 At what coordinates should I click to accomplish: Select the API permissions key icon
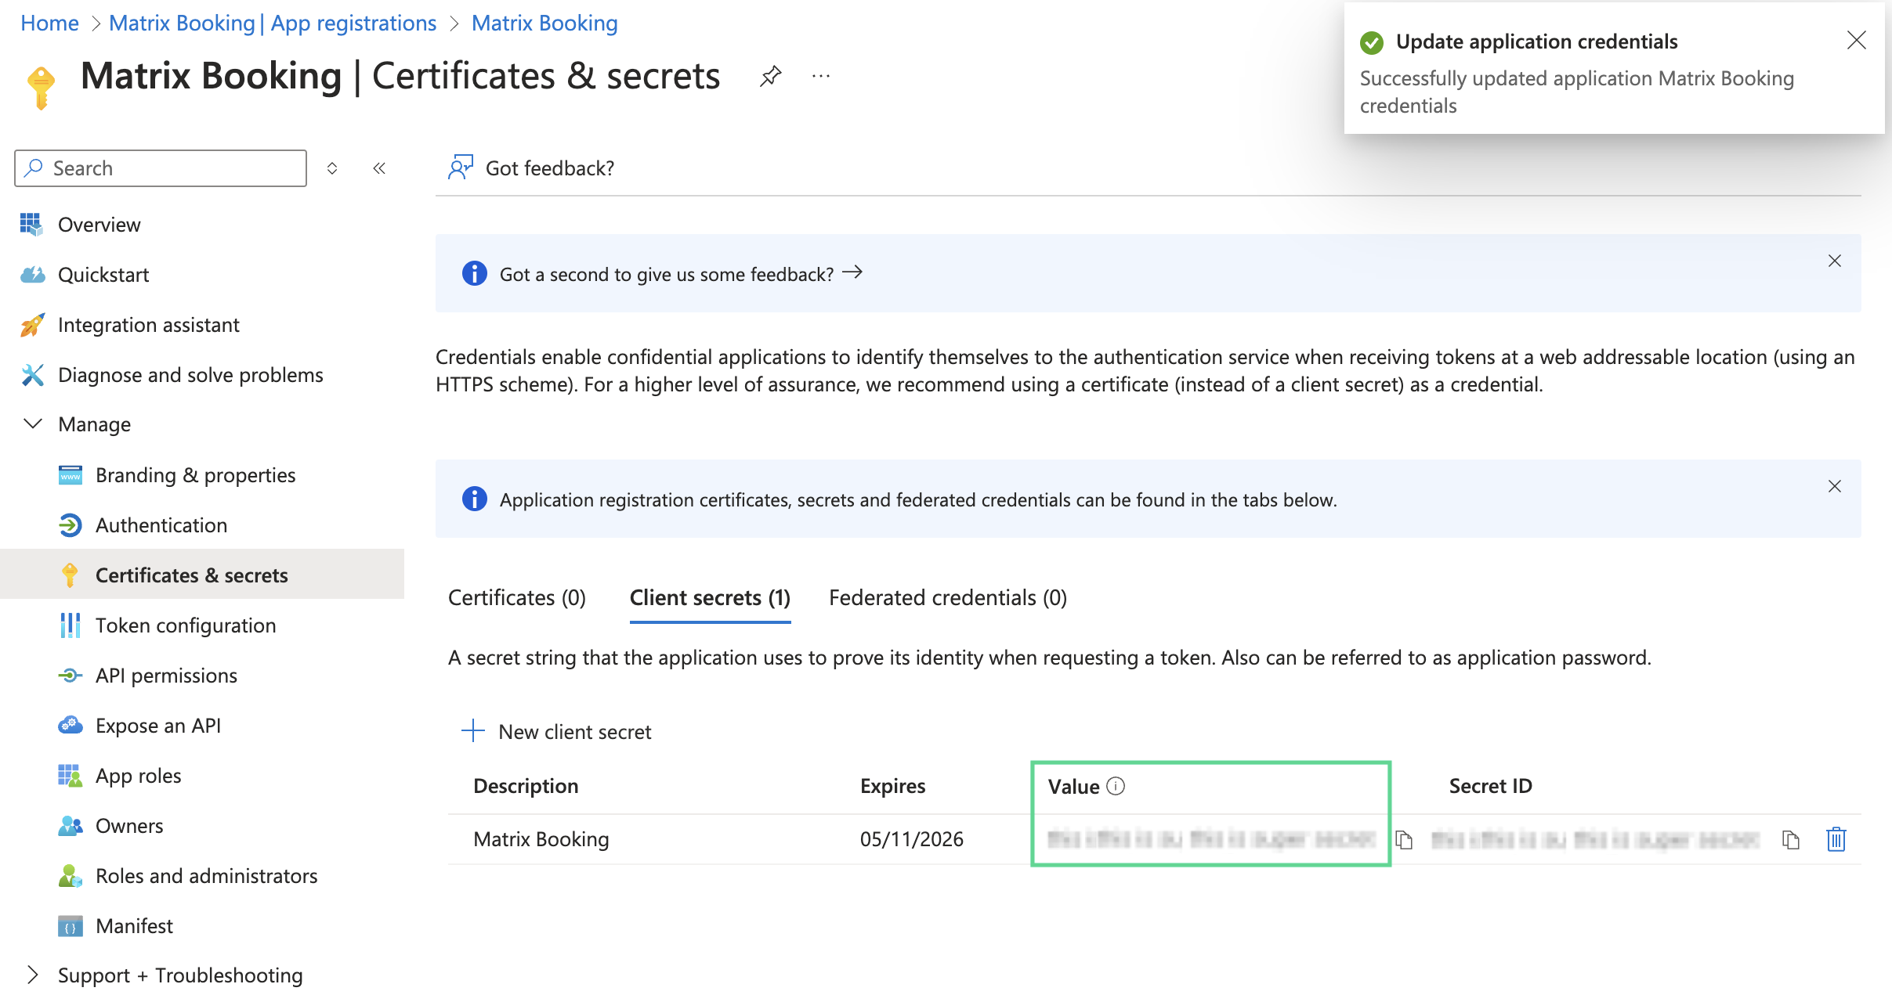pos(70,675)
